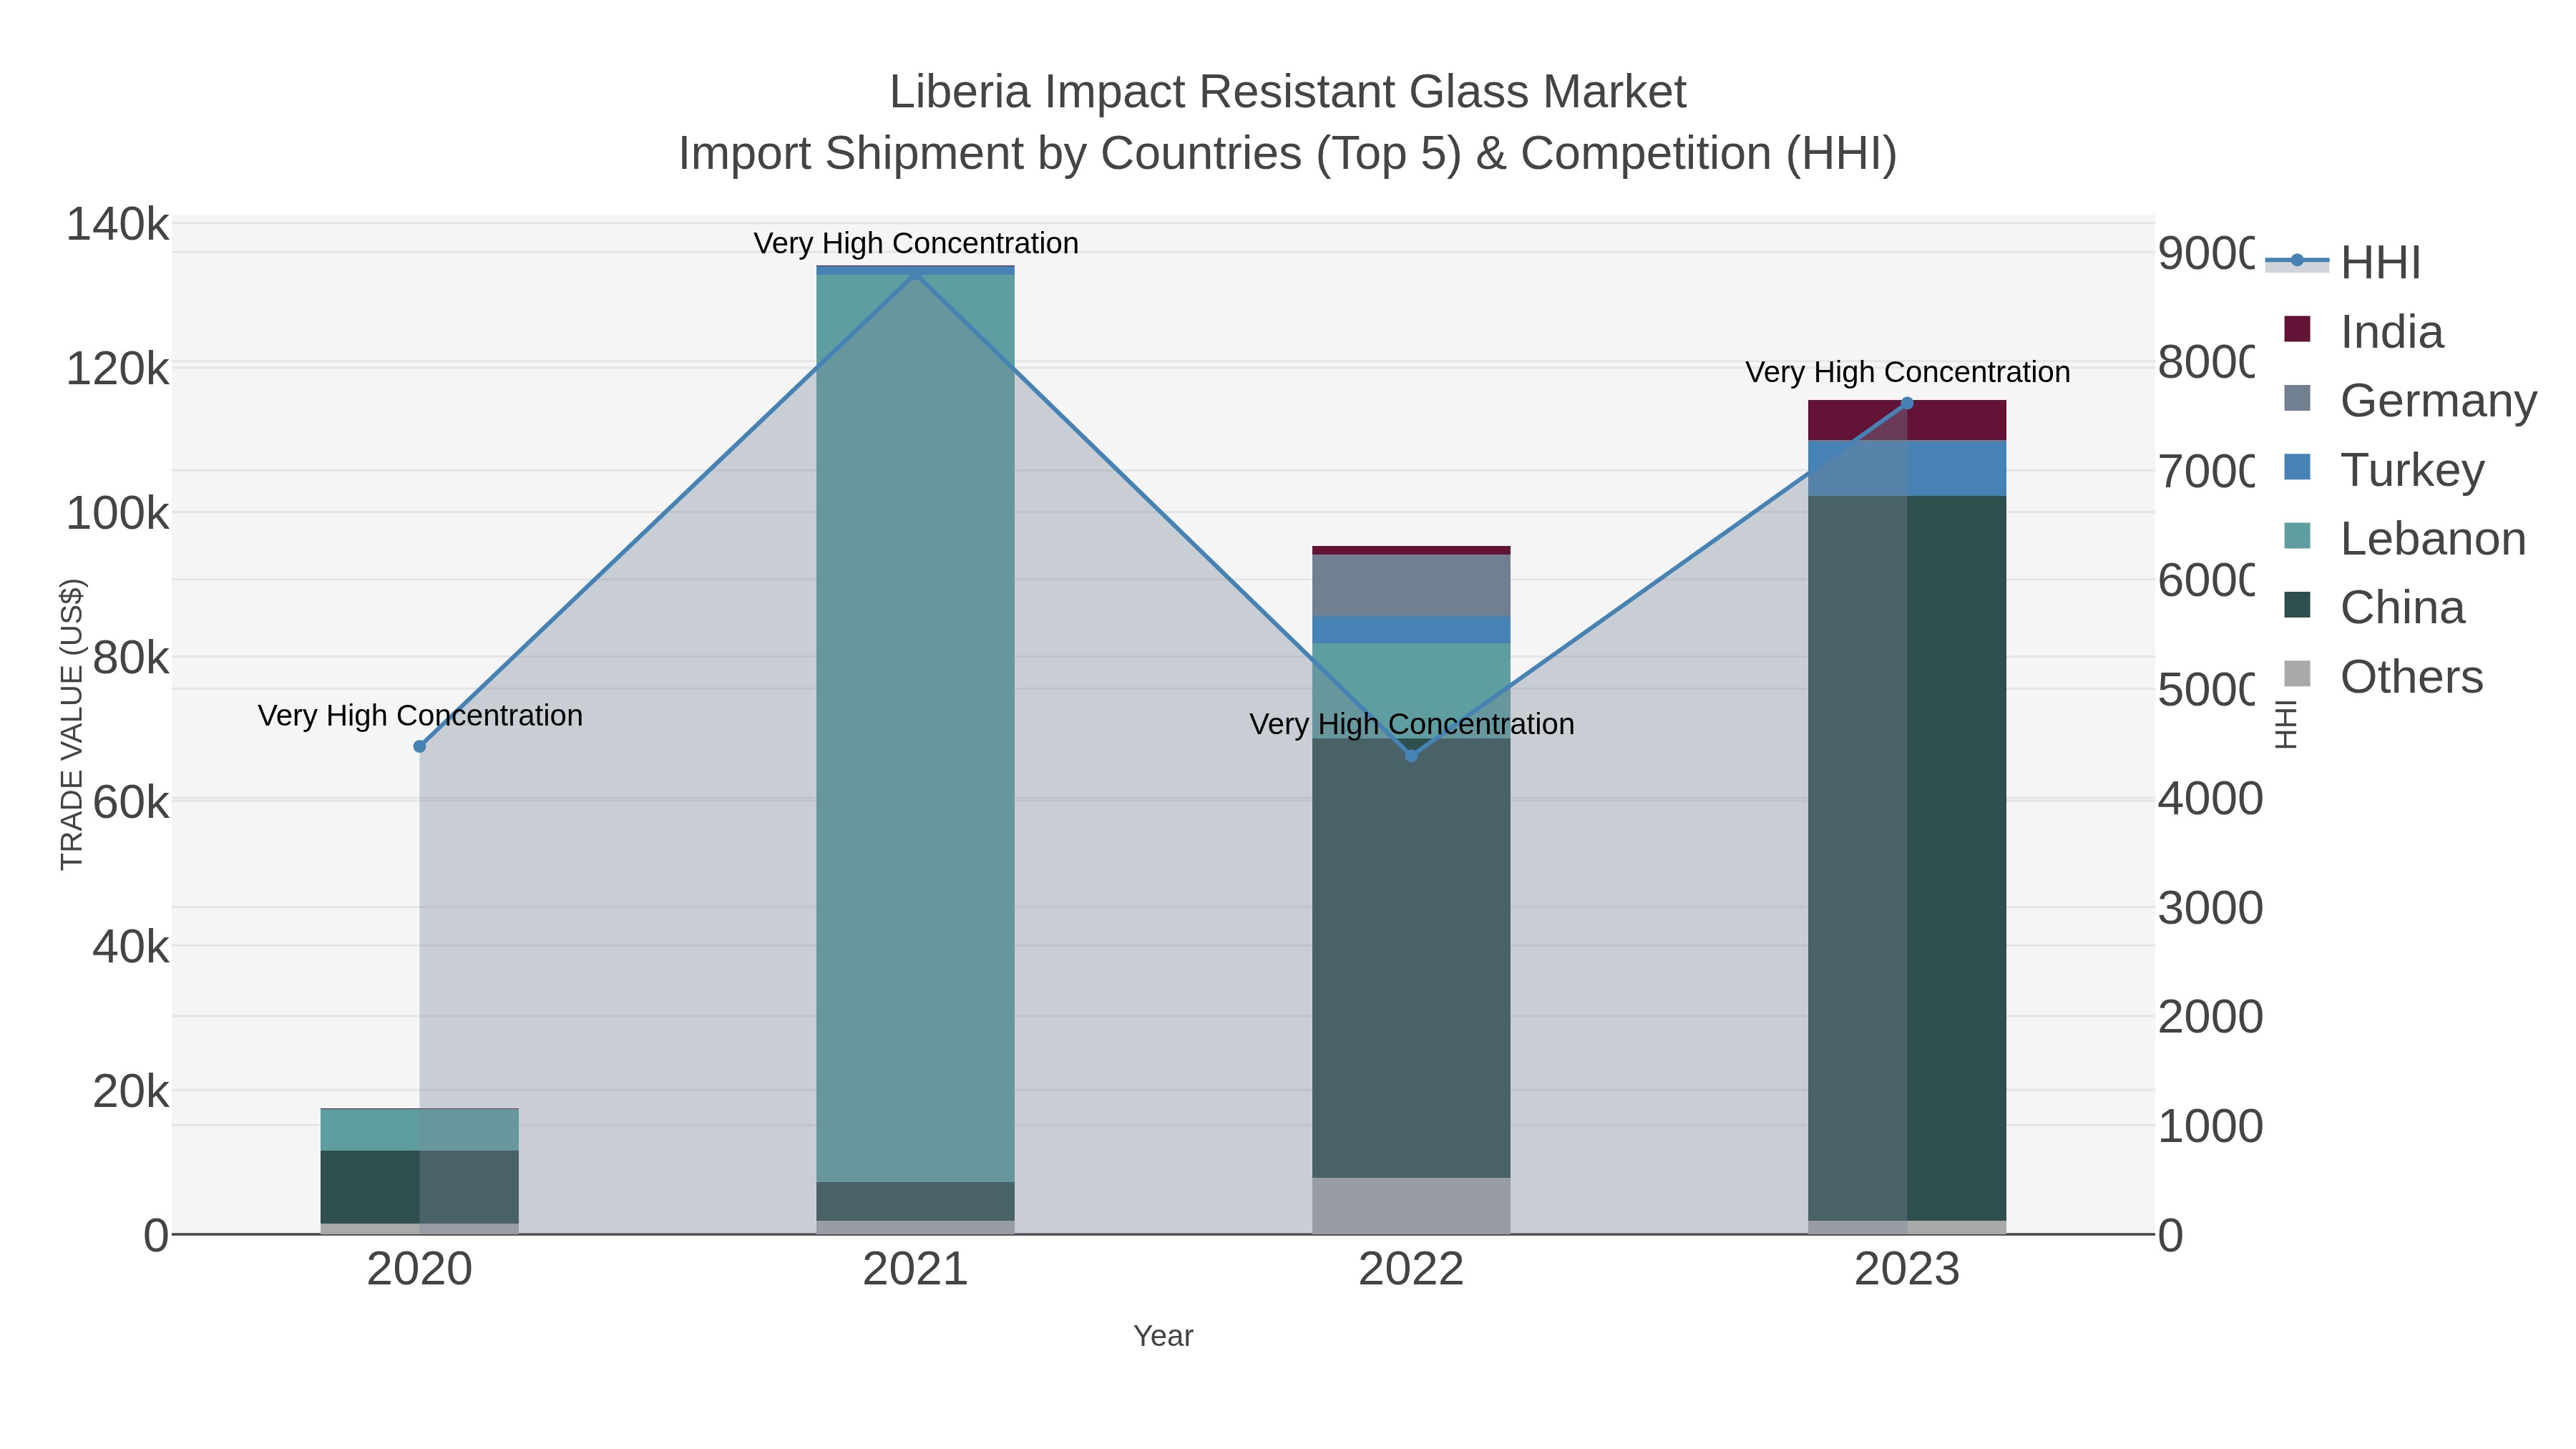Click the China dark green legend swatch
This screenshot has width=2576, height=1449.
coord(2297,605)
